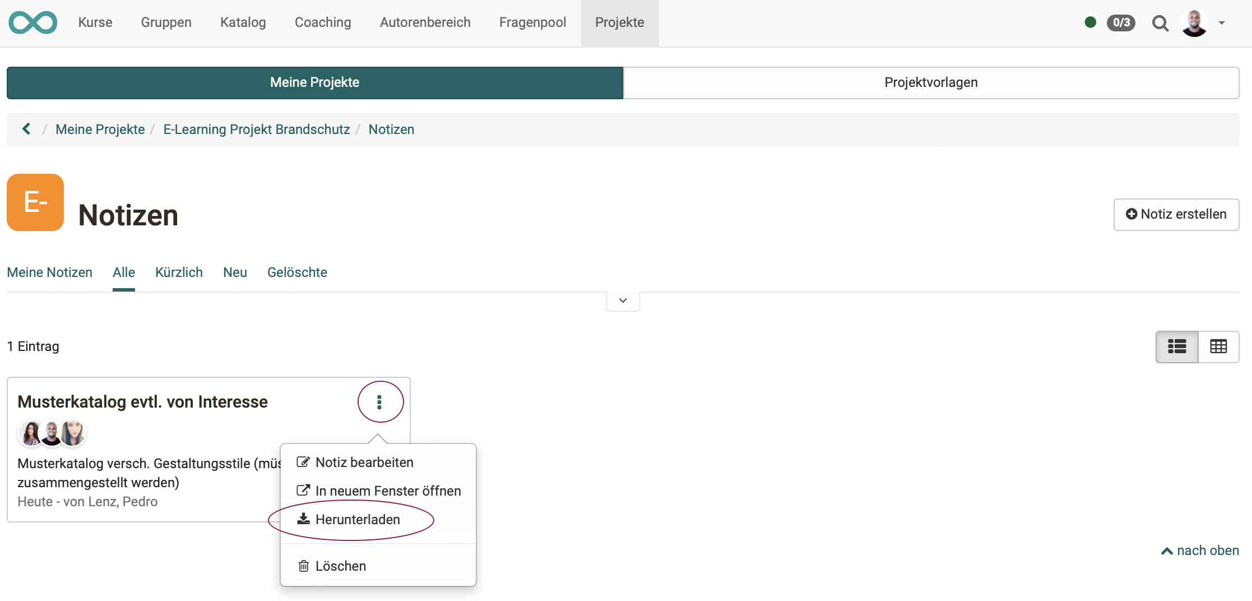
Task: Open user profile dropdown arrow
Action: pyautogui.click(x=1222, y=23)
